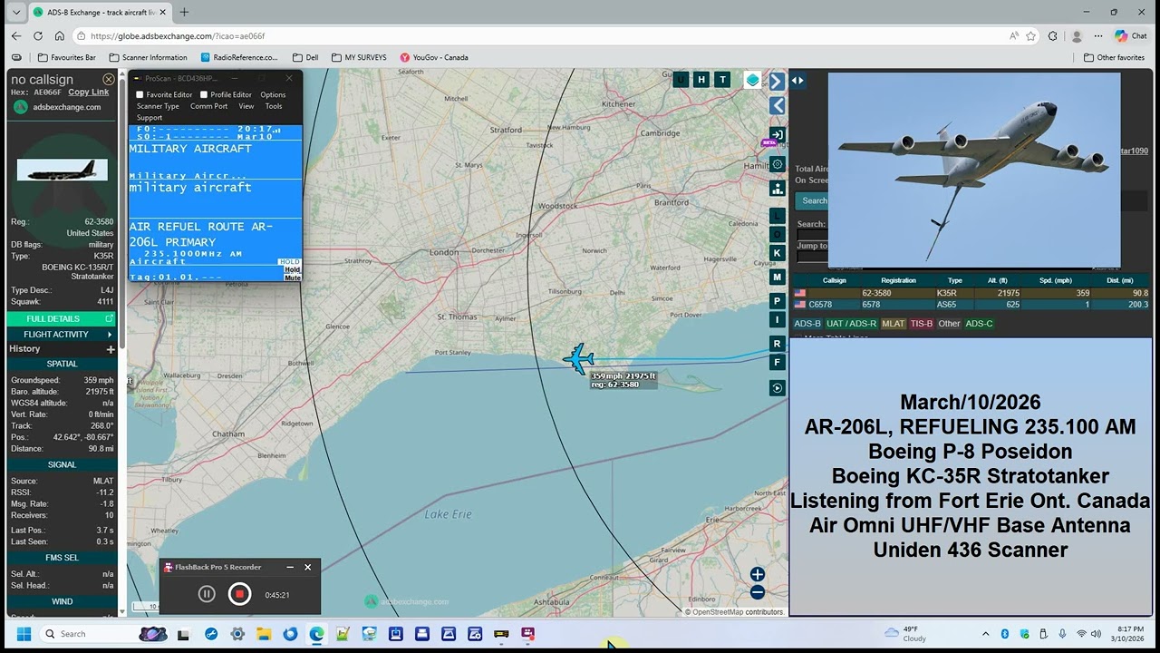
Task: Click the replay playback map icon
Action: click(777, 388)
